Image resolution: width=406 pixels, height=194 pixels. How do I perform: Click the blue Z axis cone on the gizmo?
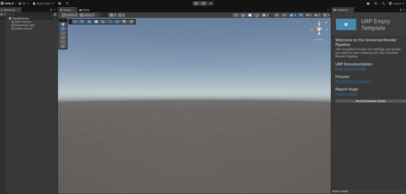point(324,29)
